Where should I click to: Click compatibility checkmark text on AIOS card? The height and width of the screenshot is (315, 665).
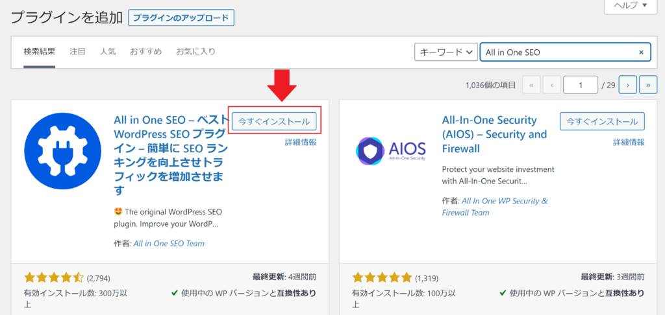pyautogui.click(x=571, y=293)
